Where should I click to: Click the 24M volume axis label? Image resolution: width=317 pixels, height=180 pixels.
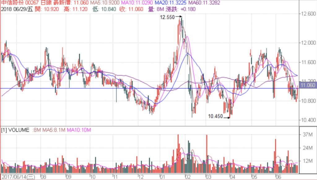308,148
